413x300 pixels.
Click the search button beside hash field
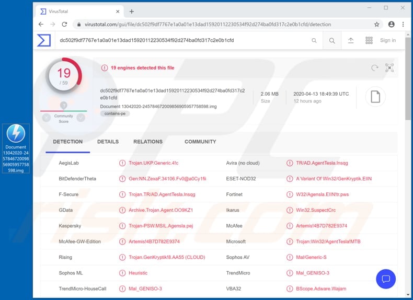pos(332,40)
